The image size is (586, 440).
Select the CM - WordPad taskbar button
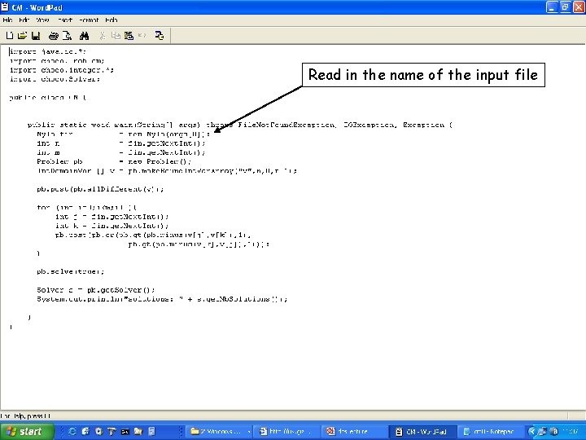(422, 431)
